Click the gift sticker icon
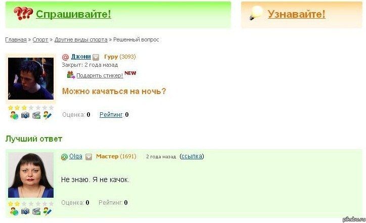The width and height of the screenshot is (366, 223). click(71, 75)
